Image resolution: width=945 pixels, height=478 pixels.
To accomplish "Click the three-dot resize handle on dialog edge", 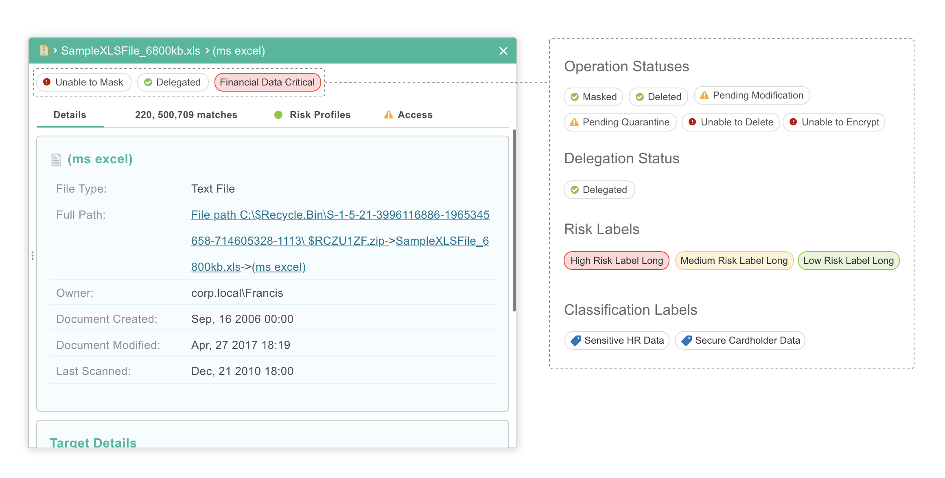I will 33,256.
